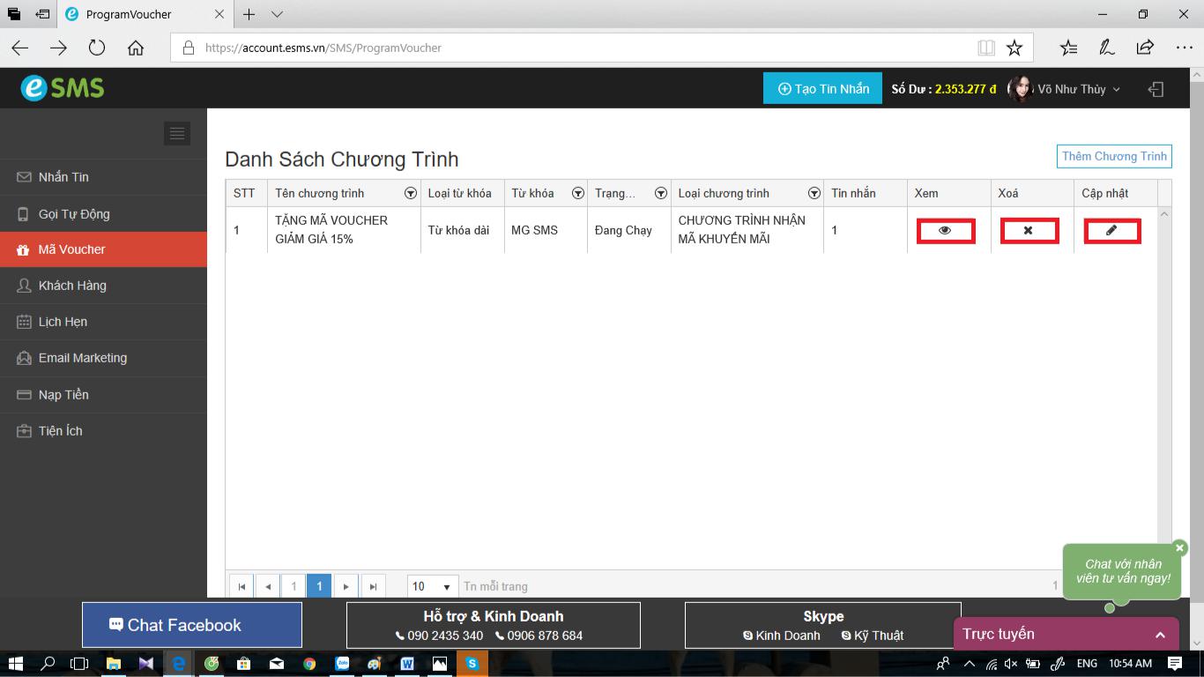Open Email Marketing section

click(103, 358)
